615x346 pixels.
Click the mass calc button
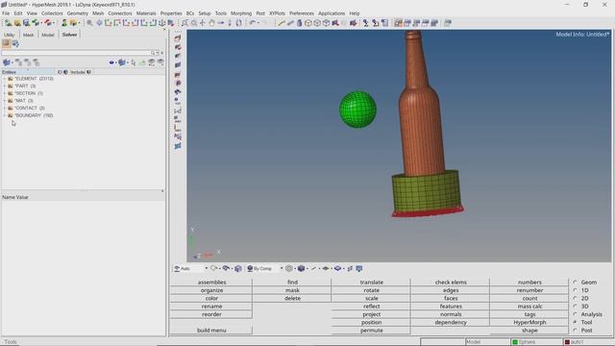pos(529,306)
